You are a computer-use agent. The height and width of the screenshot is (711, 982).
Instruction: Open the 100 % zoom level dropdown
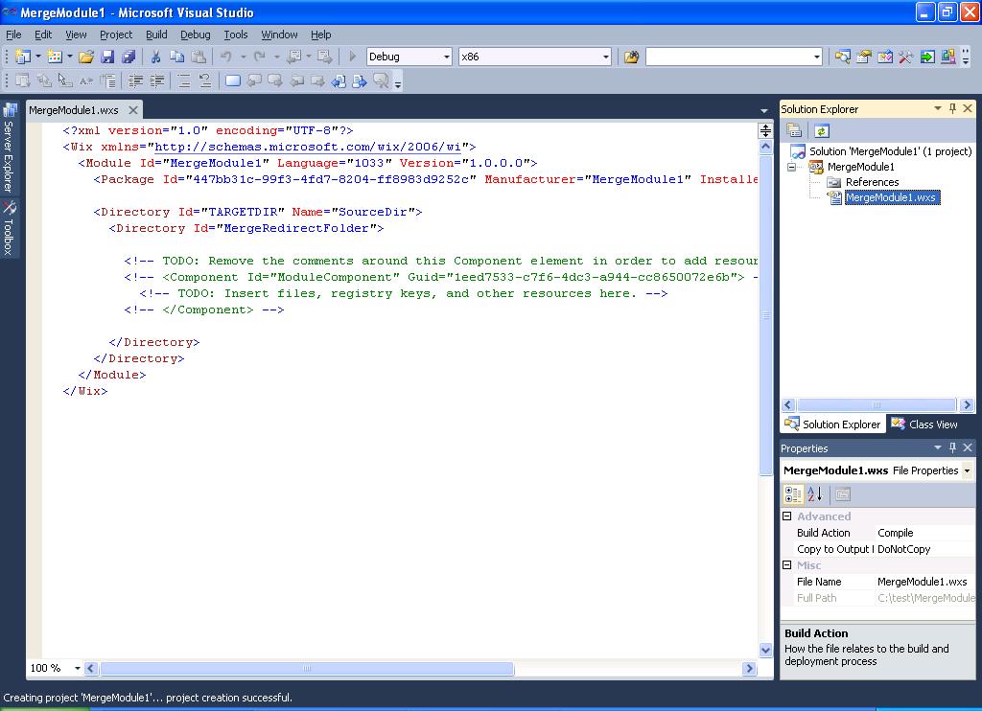[78, 669]
